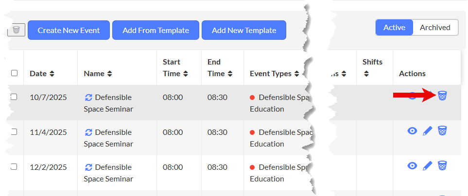Sort by Event Types column
The width and height of the screenshot is (468, 196).
click(296, 74)
